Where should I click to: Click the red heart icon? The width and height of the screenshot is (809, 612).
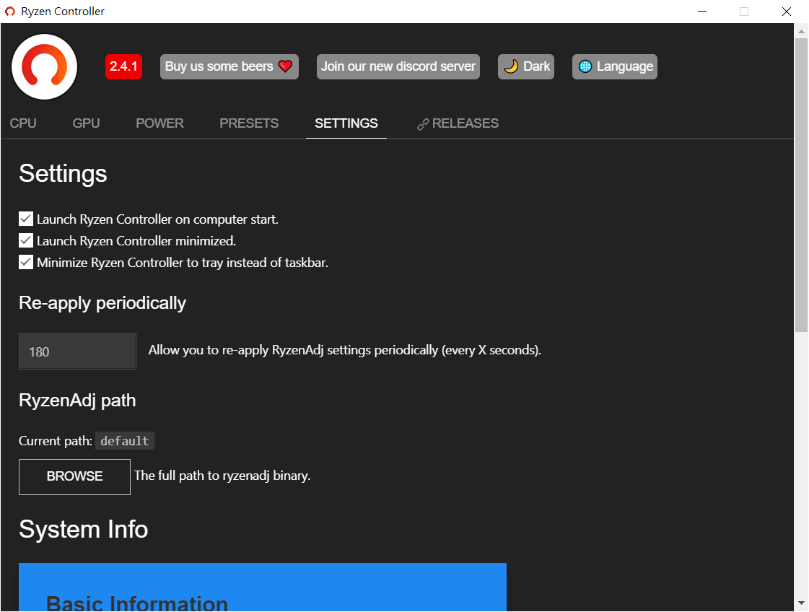point(285,66)
